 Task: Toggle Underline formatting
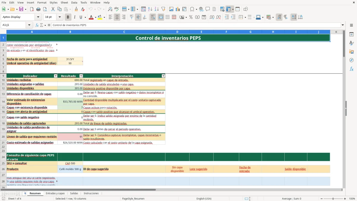(81, 17)
